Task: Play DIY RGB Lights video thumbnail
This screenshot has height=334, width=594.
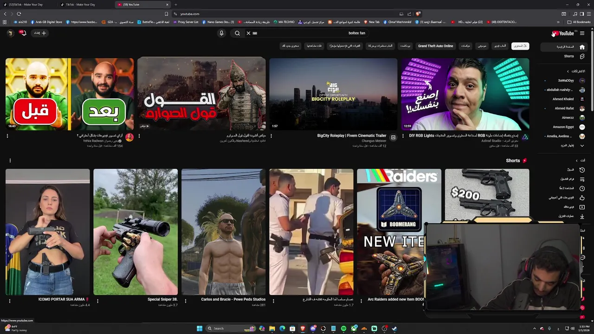Action: coord(465,94)
